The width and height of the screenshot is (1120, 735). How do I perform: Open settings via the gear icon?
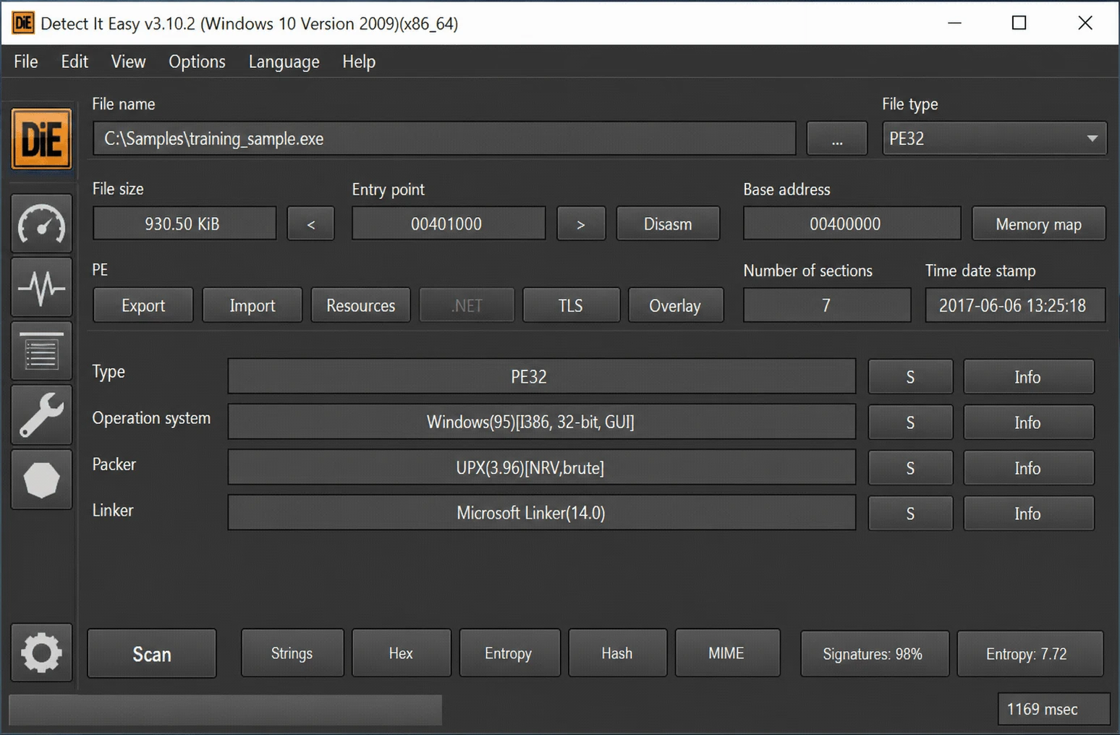tap(41, 653)
